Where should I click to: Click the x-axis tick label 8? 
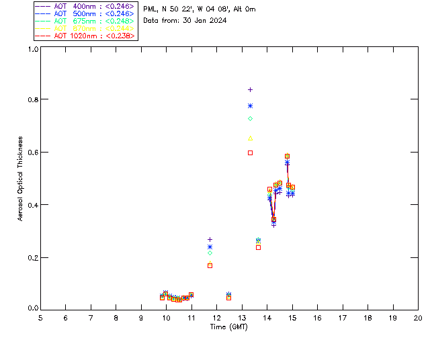pyautogui.click(x=116, y=318)
